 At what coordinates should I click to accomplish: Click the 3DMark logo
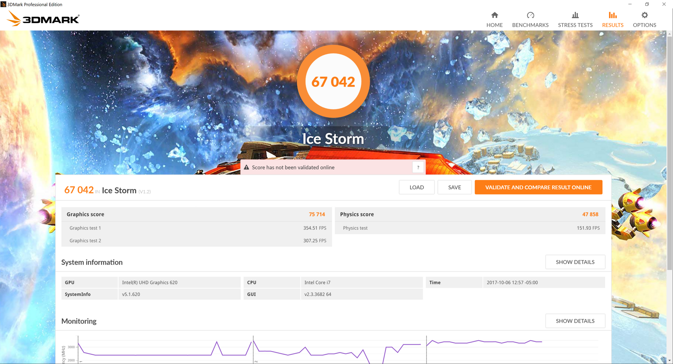tap(43, 19)
